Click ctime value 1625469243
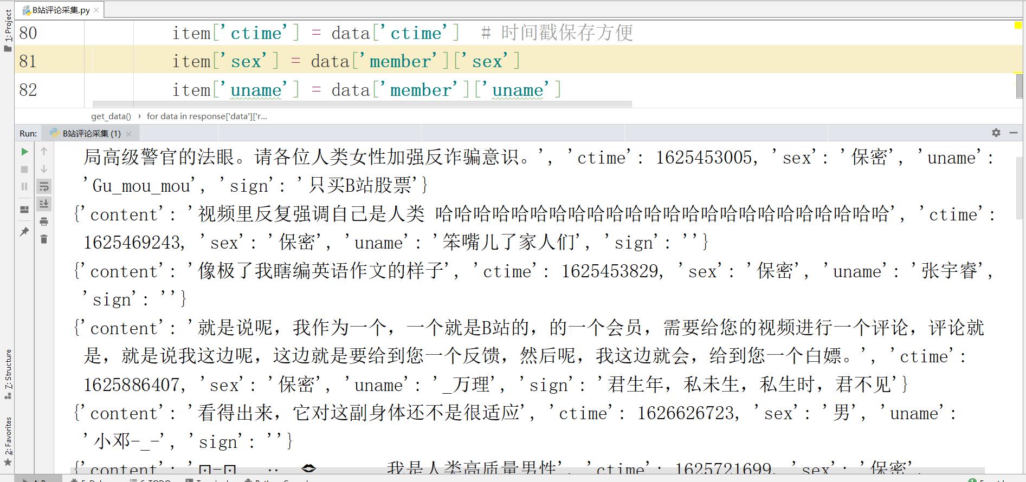Image resolution: width=1026 pixels, height=482 pixels. (132, 243)
